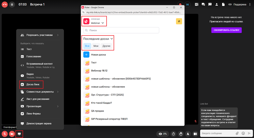Attach a file with the paperclip icon
Viewport: 254px width, 138px height.
pyautogui.click(x=237, y=133)
